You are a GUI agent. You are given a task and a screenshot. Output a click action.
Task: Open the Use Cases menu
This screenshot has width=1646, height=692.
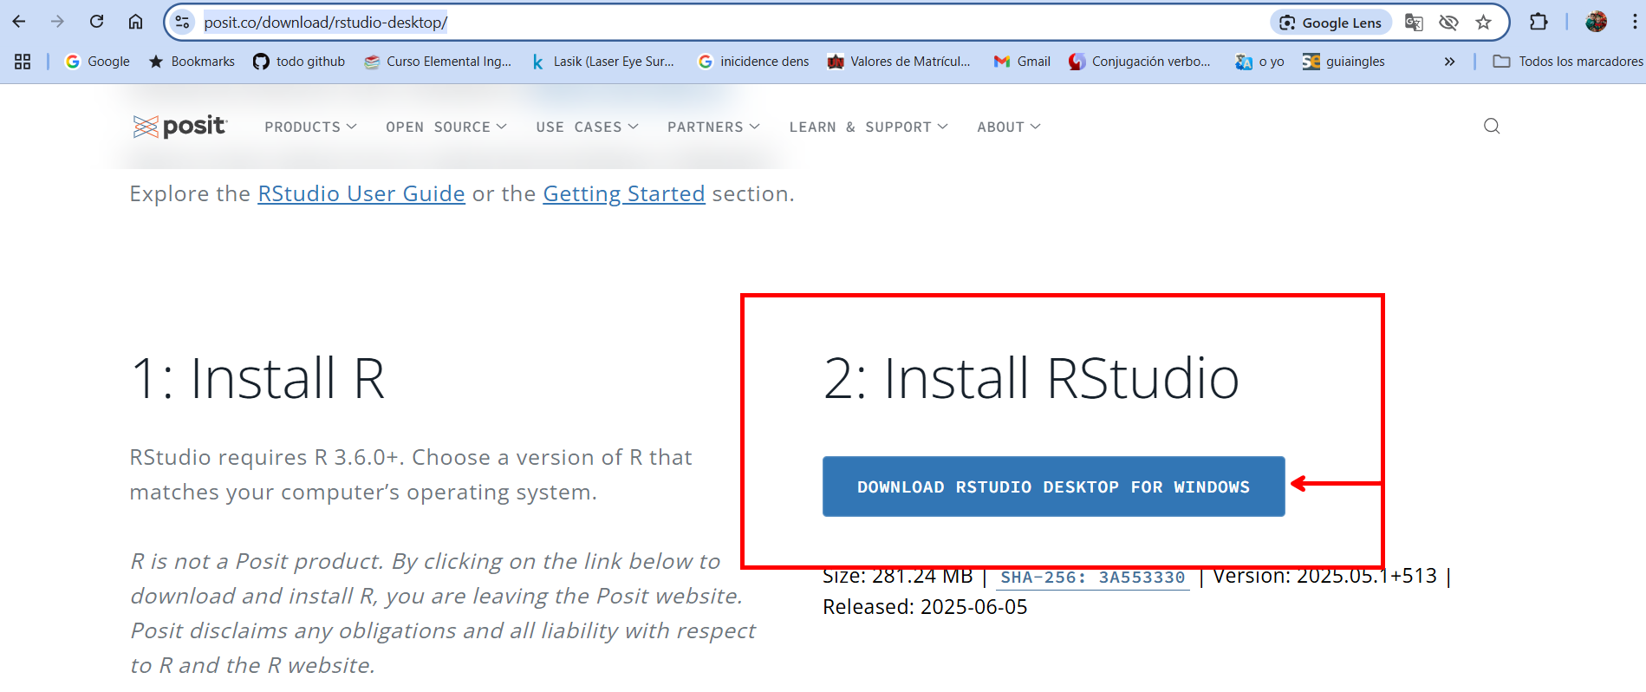(587, 127)
